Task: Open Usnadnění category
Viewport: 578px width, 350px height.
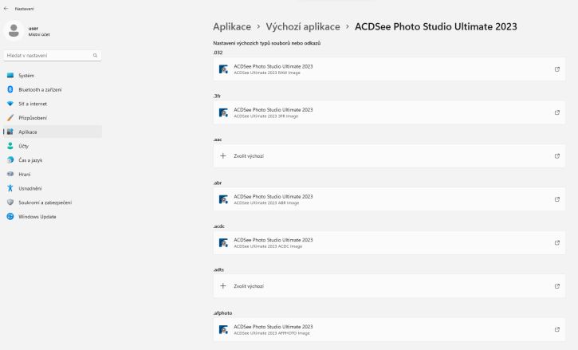Action: (53, 188)
